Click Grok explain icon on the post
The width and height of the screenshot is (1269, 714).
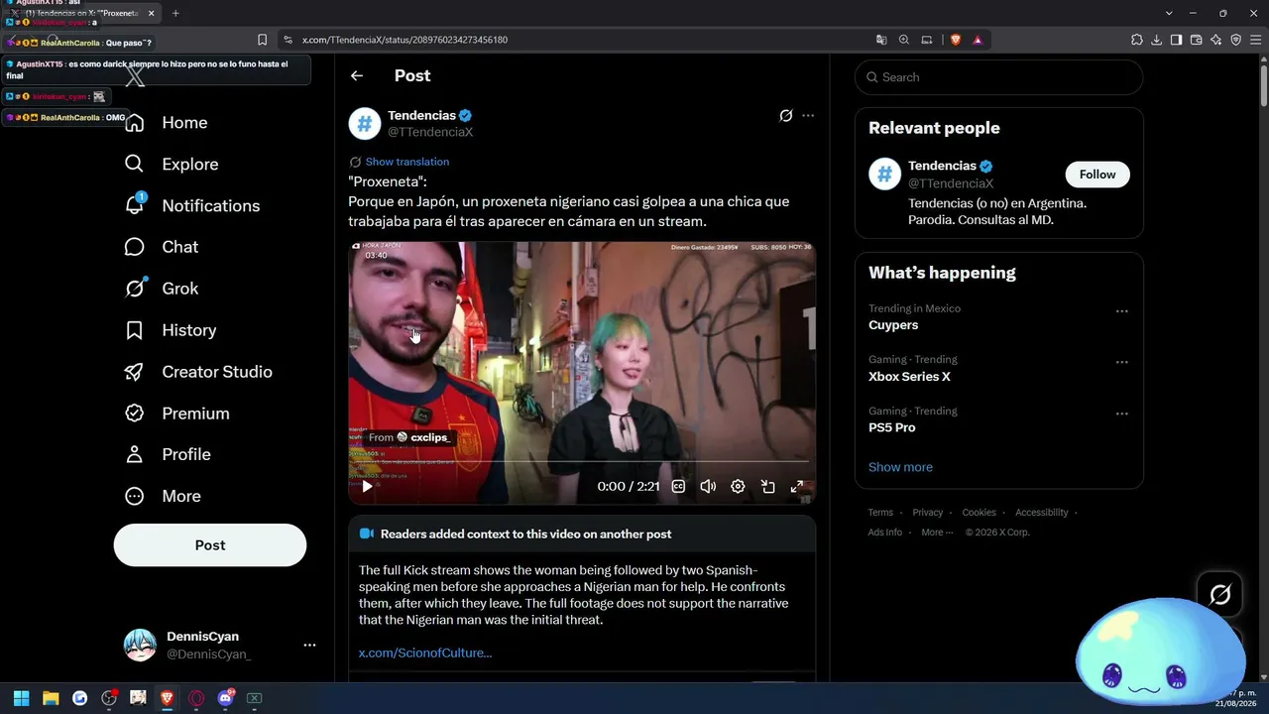tap(786, 116)
